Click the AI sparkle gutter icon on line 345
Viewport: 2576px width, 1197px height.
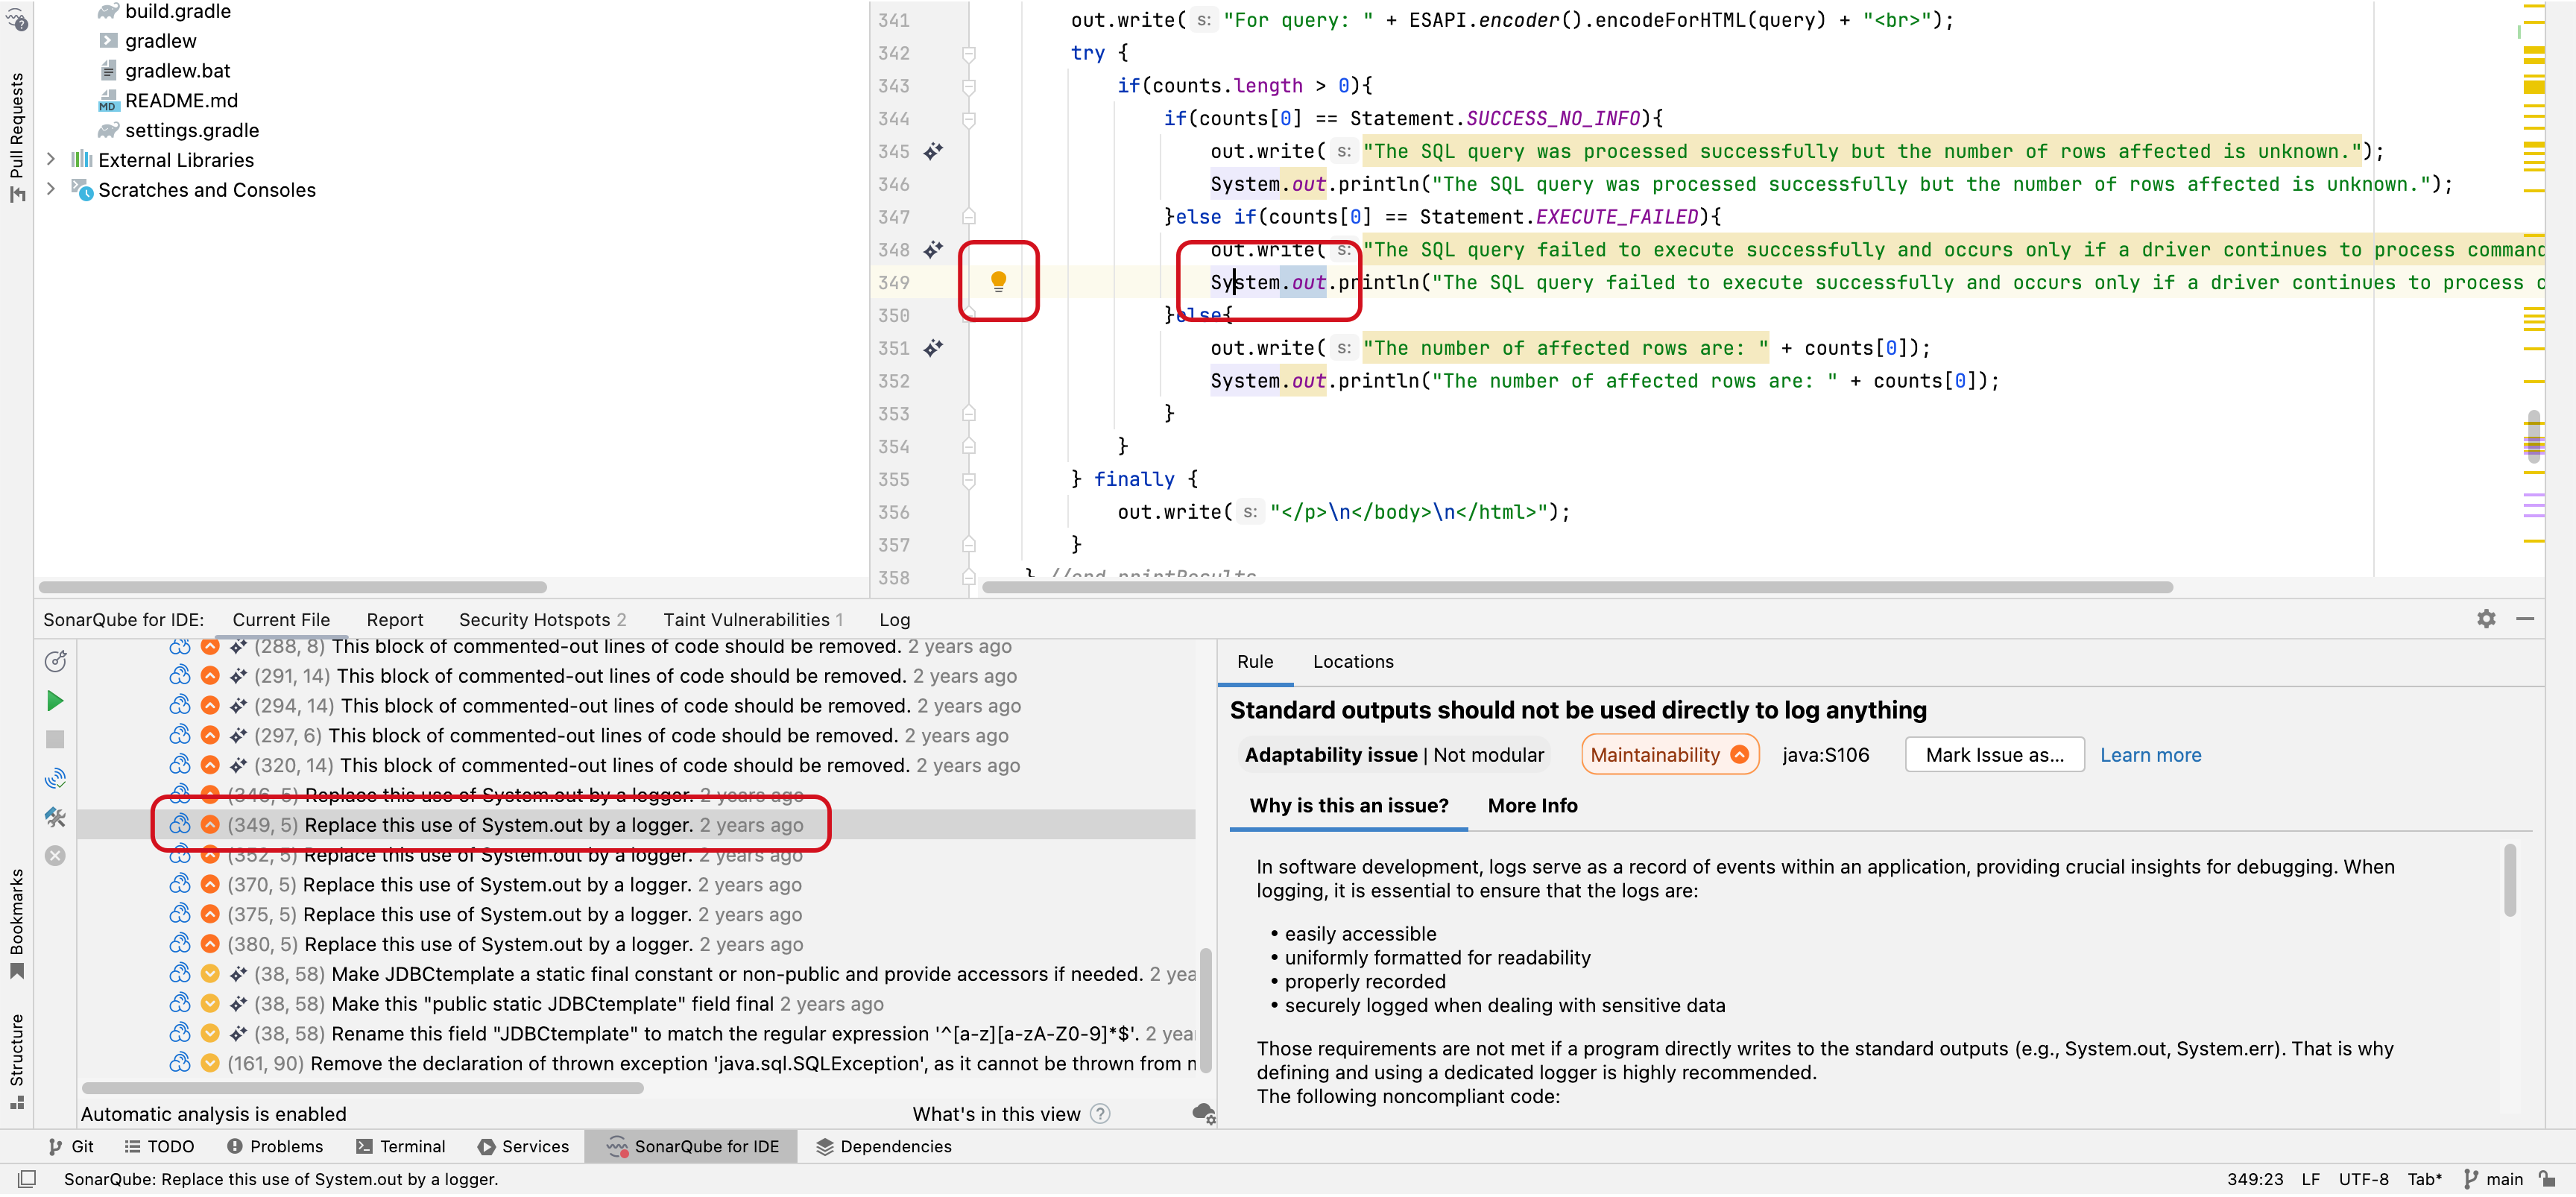tap(932, 151)
